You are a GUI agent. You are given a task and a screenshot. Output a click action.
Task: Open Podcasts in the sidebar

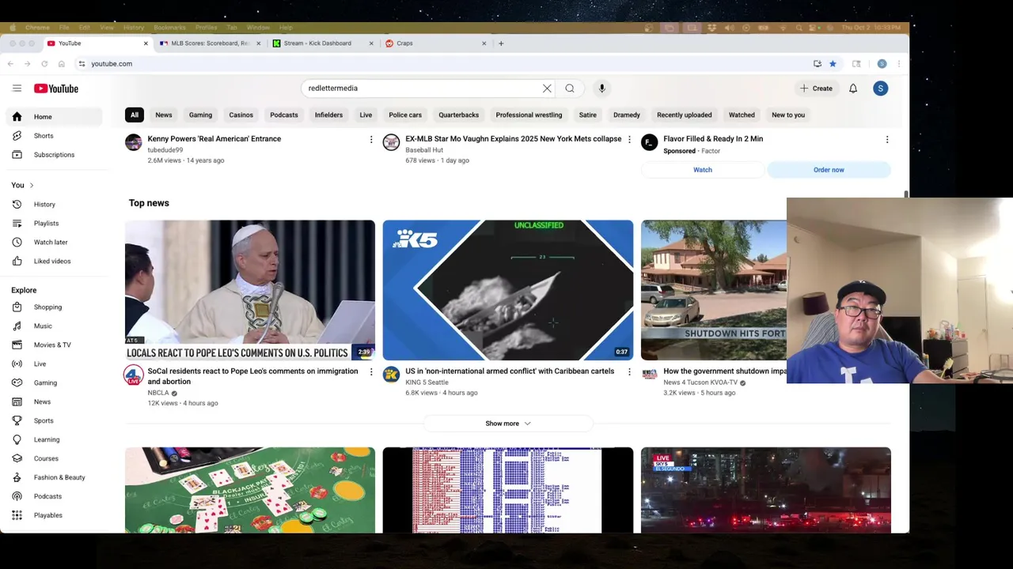tap(54, 496)
